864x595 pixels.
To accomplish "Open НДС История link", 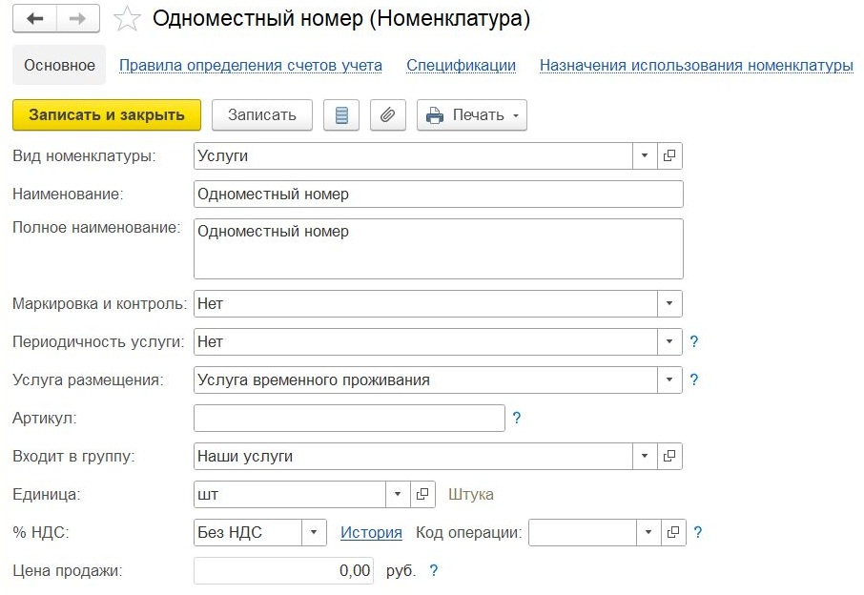I will click(371, 532).
